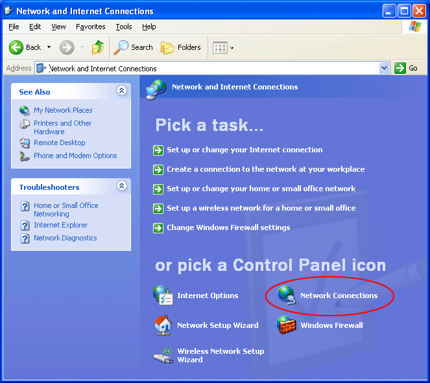Toggle the Folders pane icon
Viewport: 430px width, 383px height.
(x=167, y=48)
